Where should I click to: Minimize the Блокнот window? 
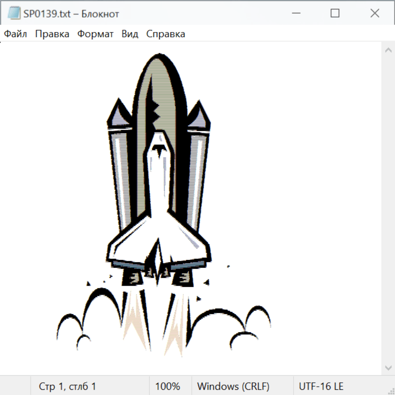[x=295, y=14]
